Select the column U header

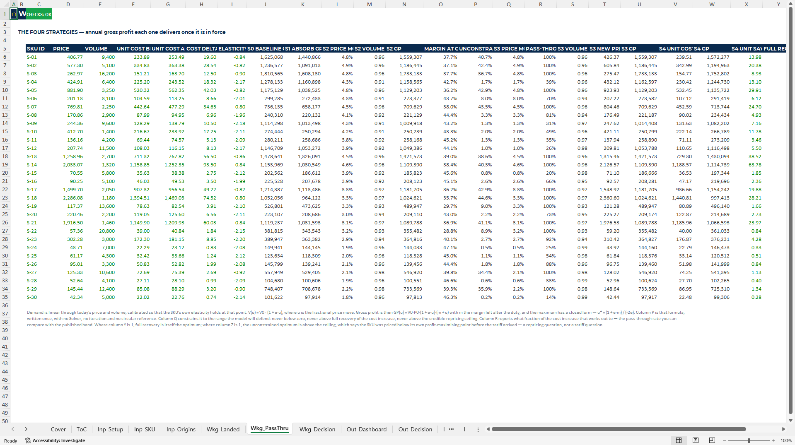pyautogui.click(x=639, y=4)
